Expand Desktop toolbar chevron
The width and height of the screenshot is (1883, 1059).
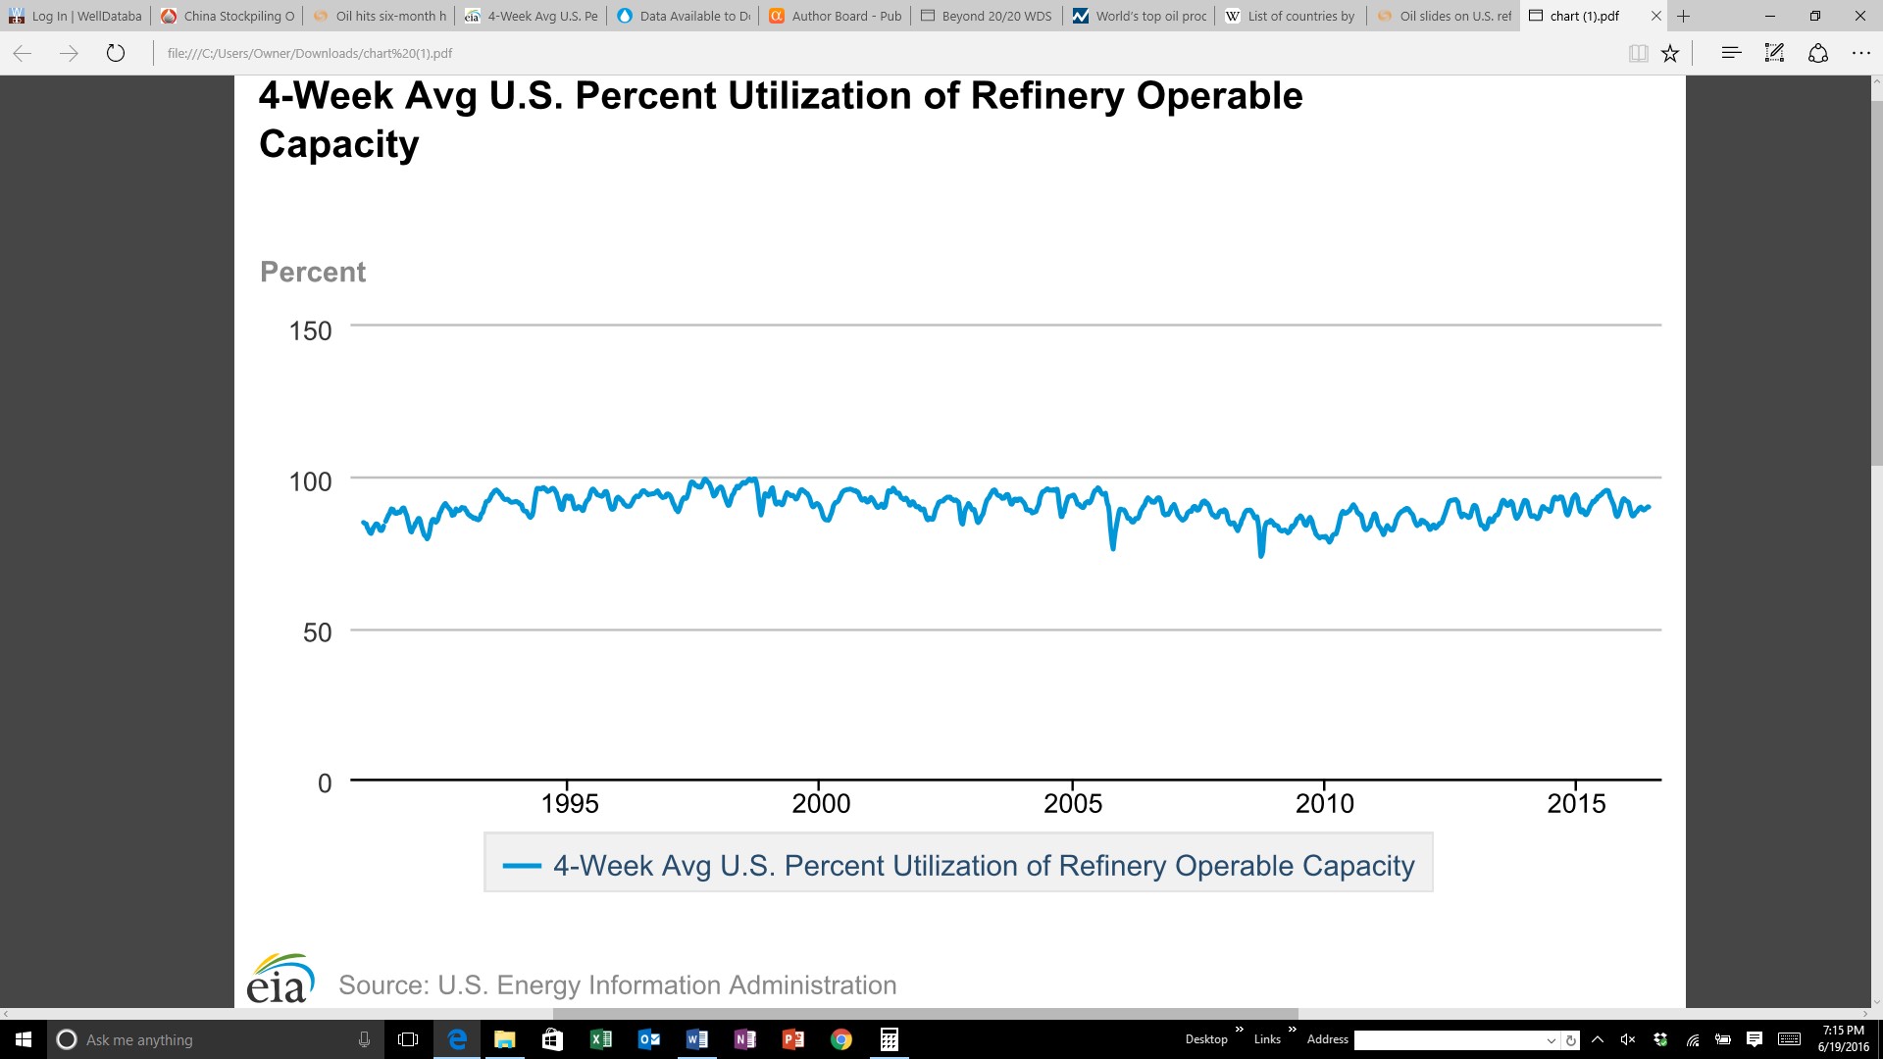click(x=1239, y=1030)
